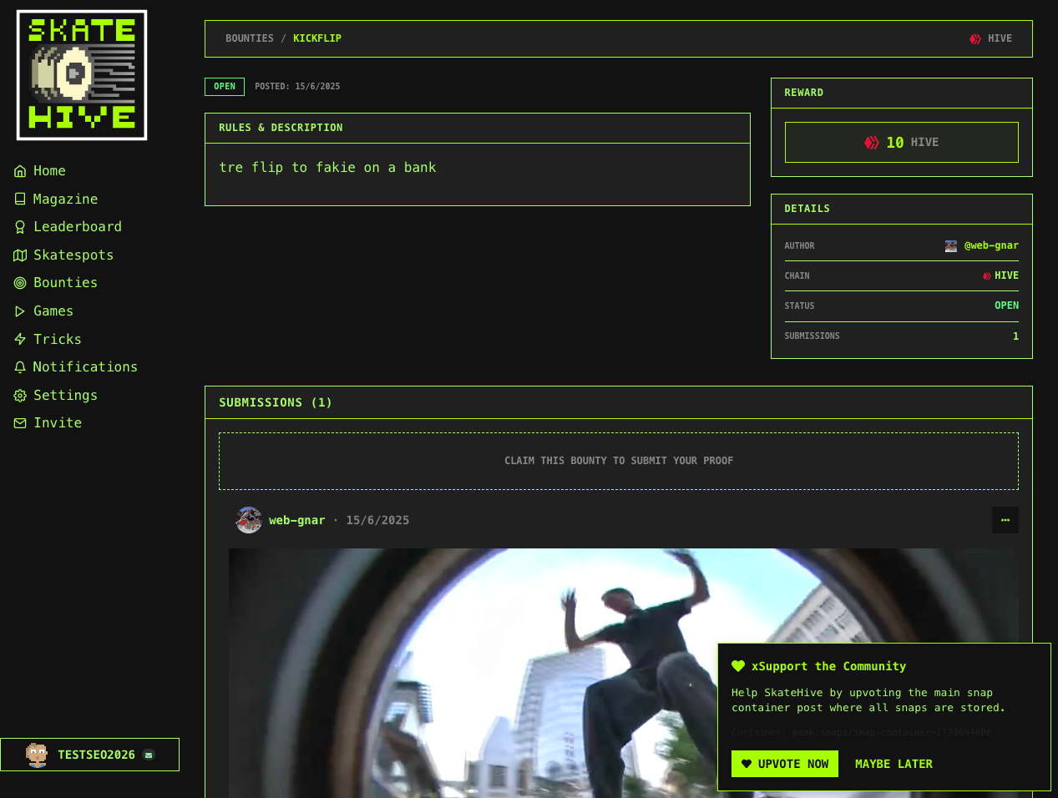Click the Leaderboard award icon

pyautogui.click(x=20, y=227)
